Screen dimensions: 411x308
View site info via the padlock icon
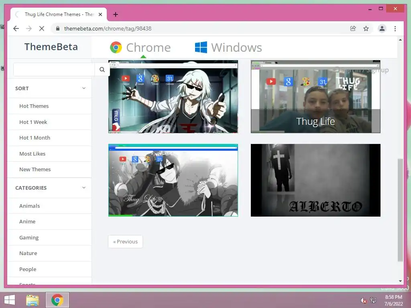pyautogui.click(x=58, y=28)
